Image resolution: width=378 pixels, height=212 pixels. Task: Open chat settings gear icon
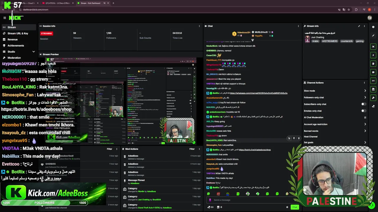point(287,207)
